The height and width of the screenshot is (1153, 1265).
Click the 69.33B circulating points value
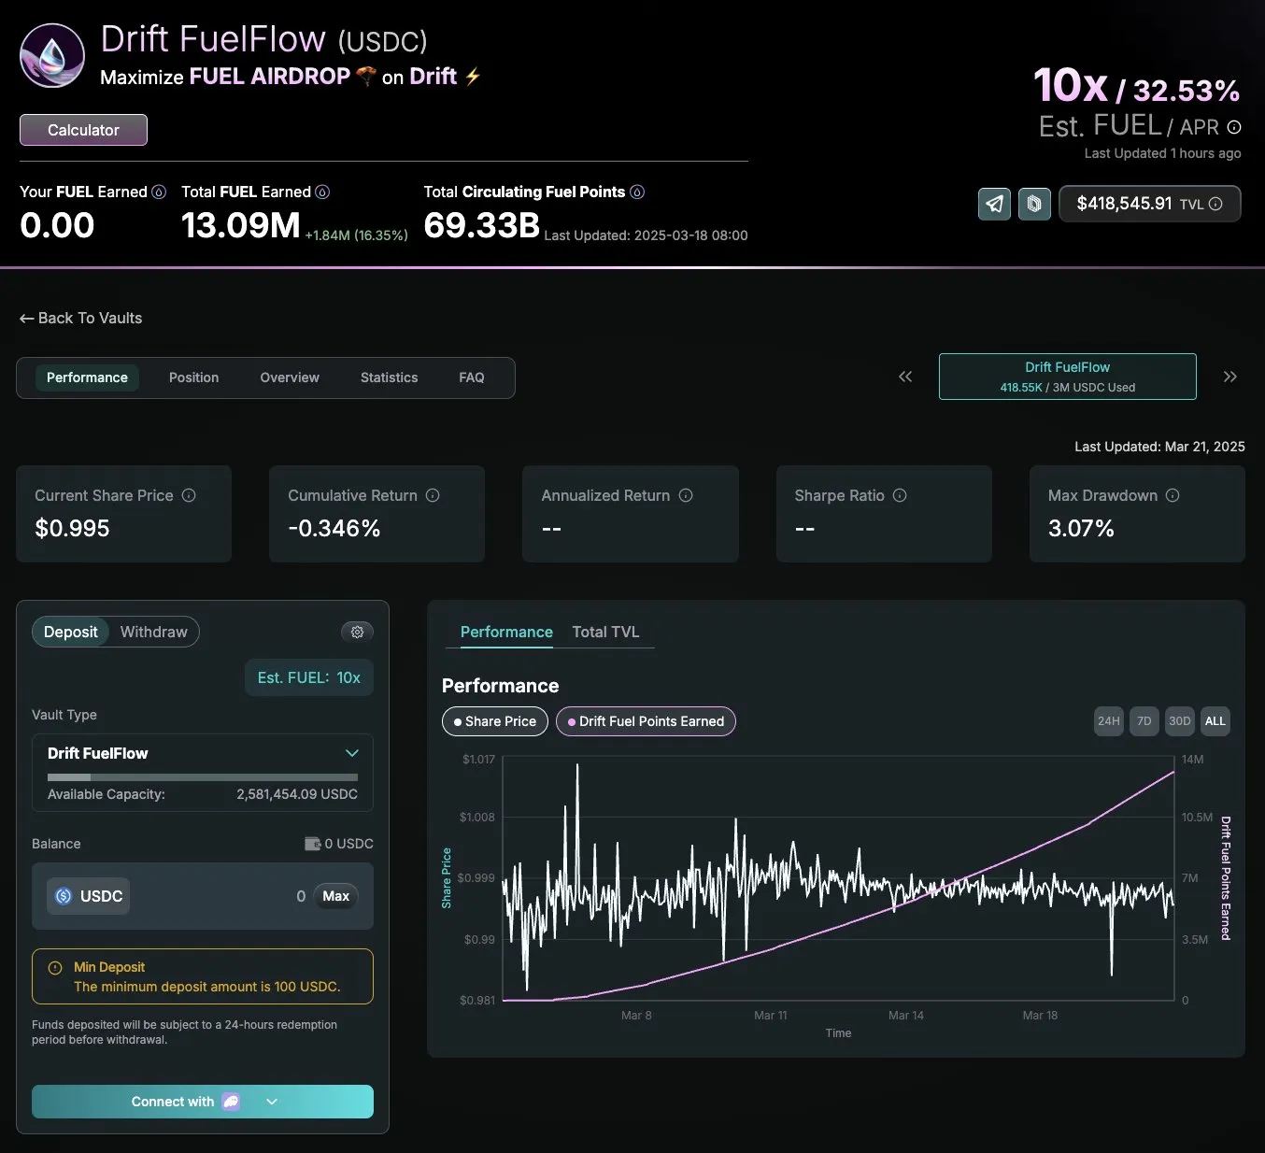pos(482,225)
